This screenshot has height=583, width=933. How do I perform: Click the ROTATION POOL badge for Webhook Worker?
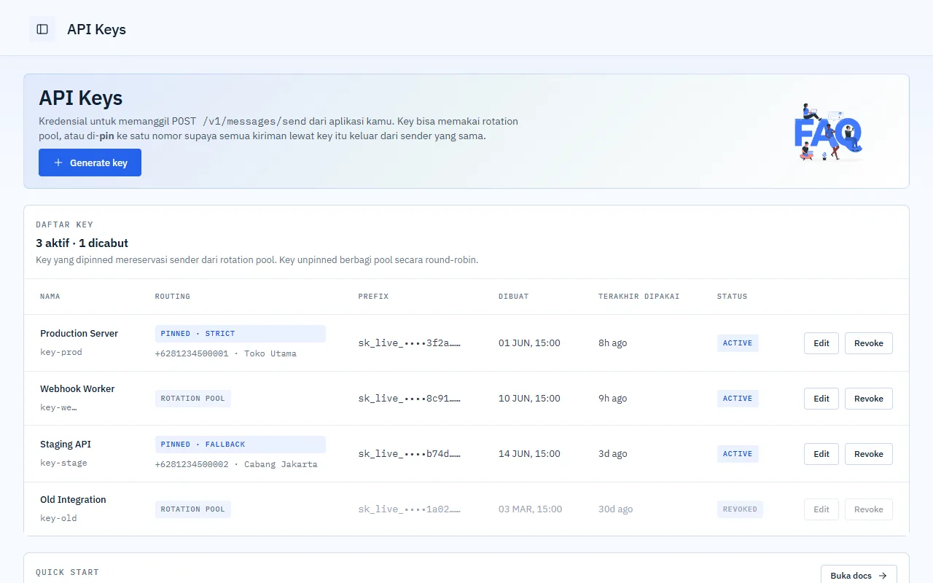tap(193, 399)
